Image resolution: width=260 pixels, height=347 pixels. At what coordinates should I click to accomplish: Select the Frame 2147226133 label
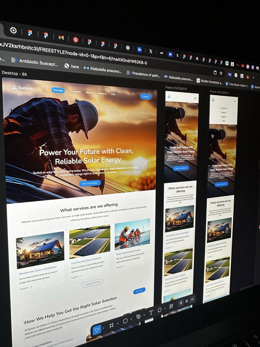pos(219,92)
